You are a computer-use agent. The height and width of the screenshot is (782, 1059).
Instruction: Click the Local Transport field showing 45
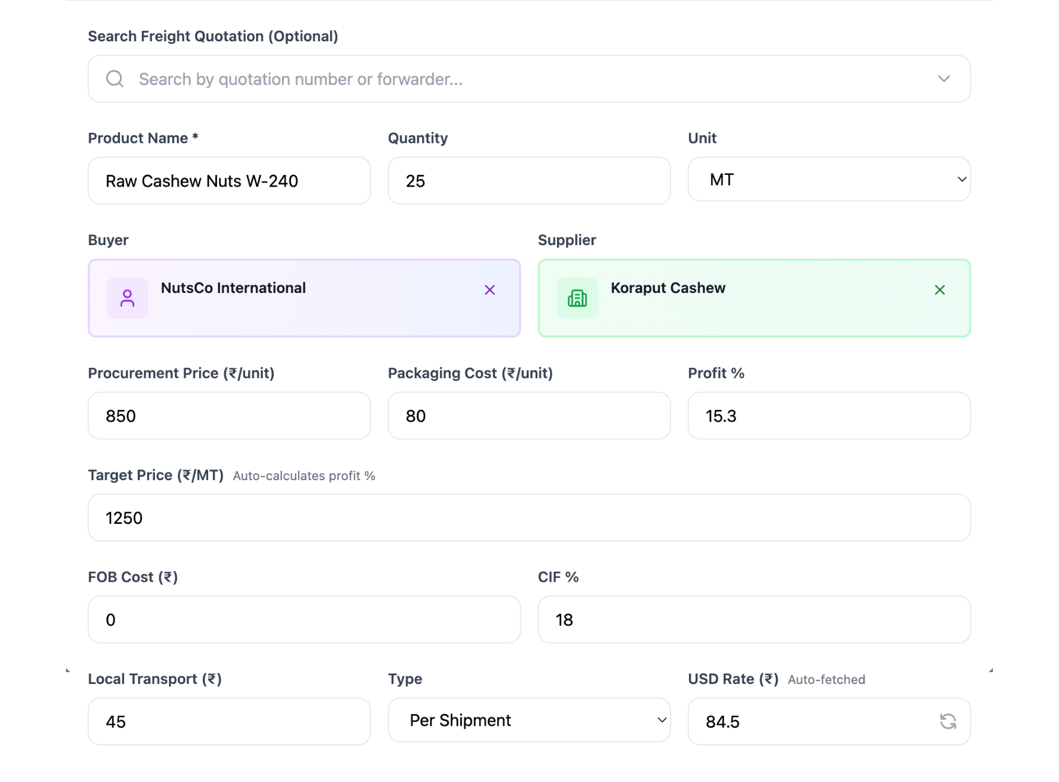coord(229,721)
